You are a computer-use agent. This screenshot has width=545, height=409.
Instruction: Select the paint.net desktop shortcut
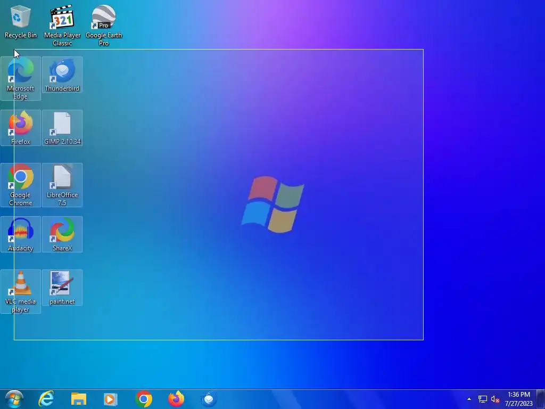point(62,288)
